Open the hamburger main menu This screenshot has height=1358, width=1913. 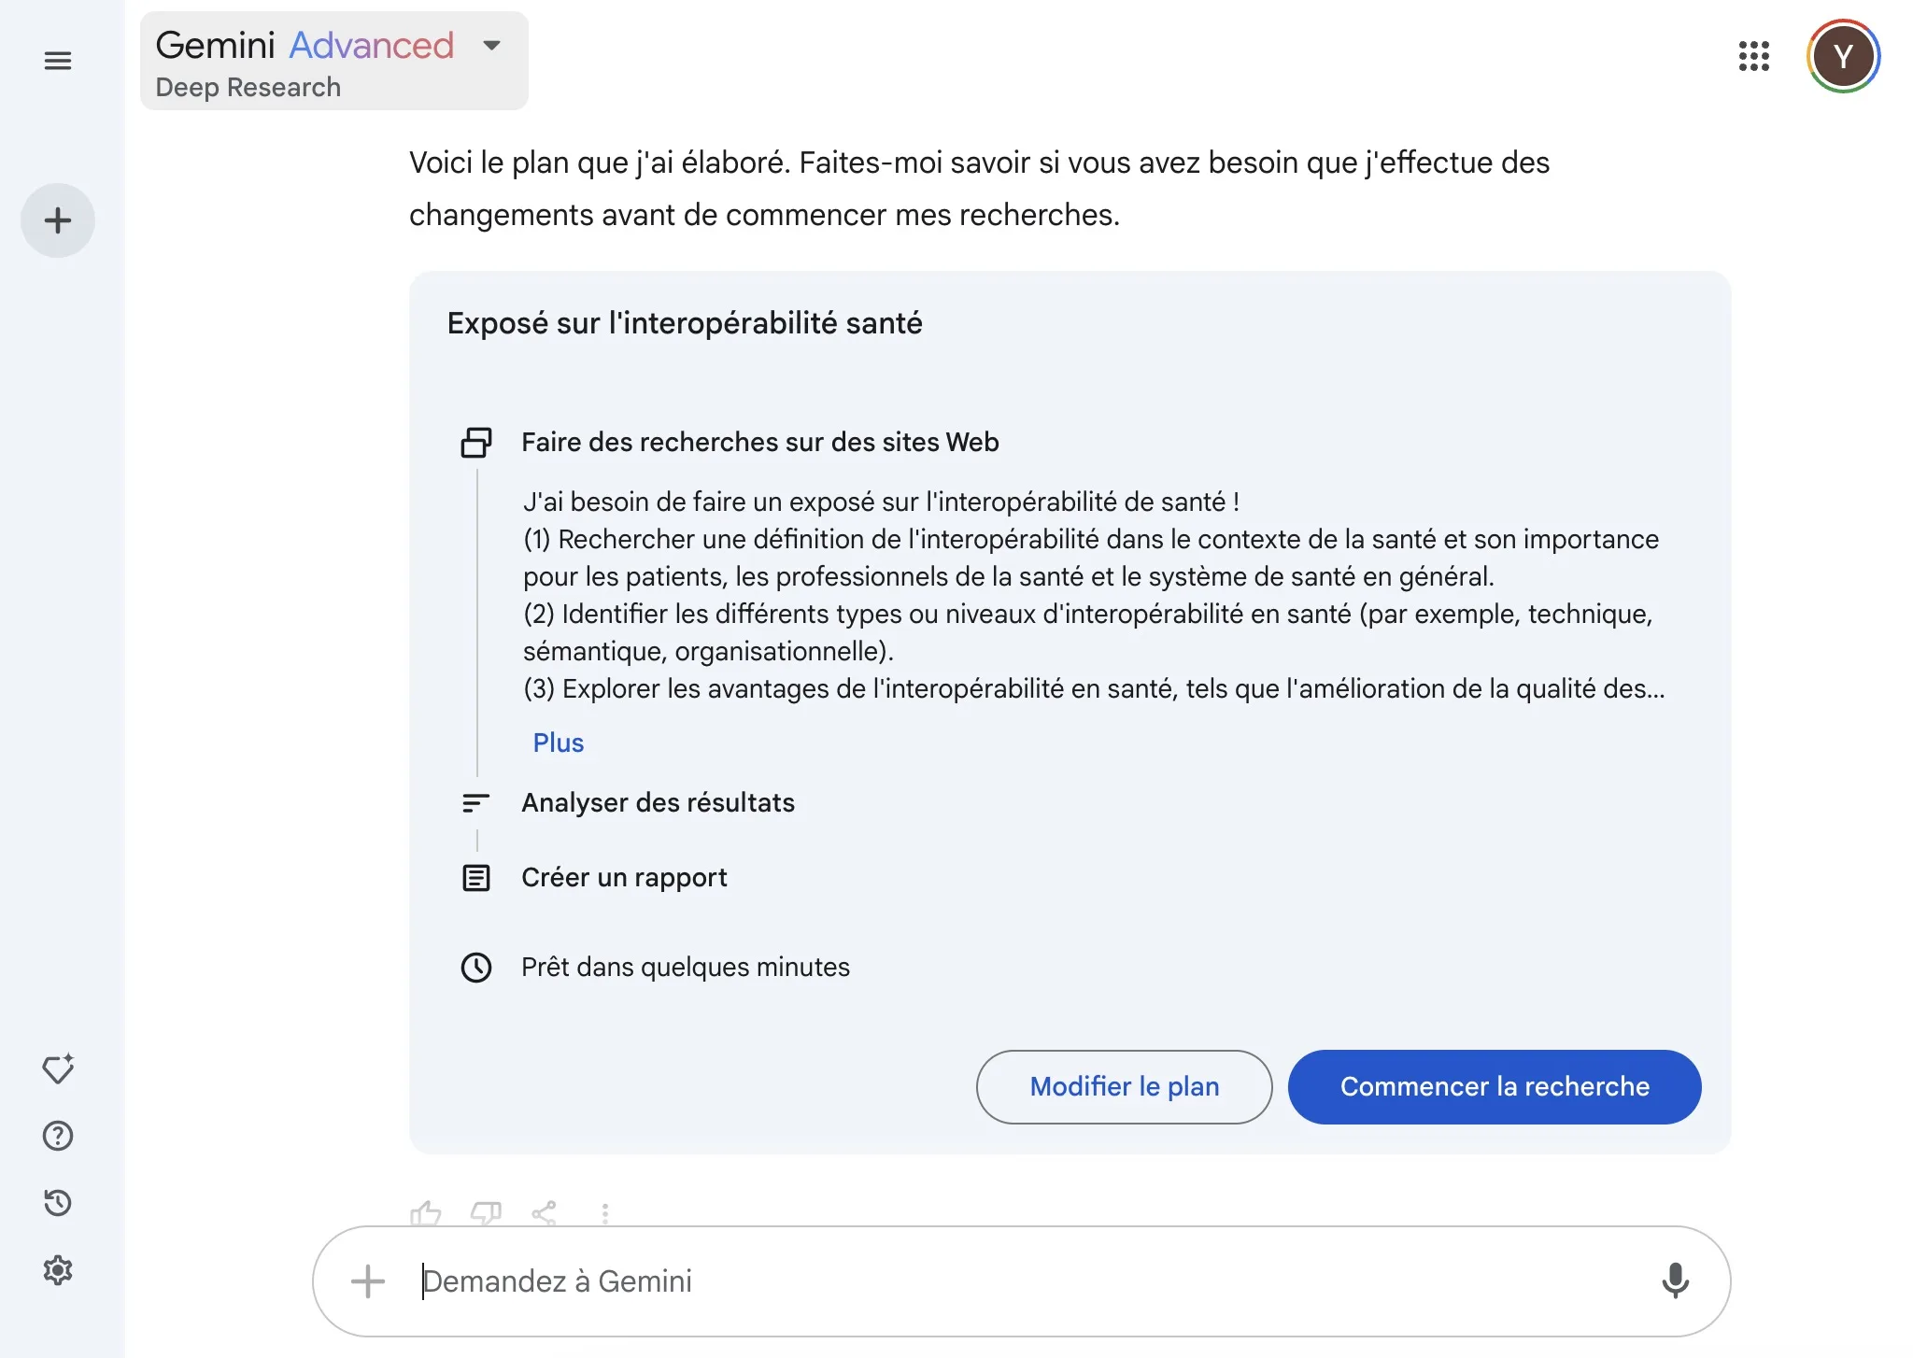coord(58,61)
